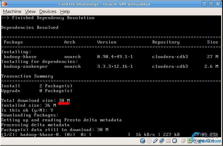The height and width of the screenshot is (146, 223).
Task: Click the 'Installed size: 36 M' line
Action: (x=29, y=105)
